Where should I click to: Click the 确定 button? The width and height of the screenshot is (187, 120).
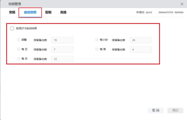tap(175, 110)
